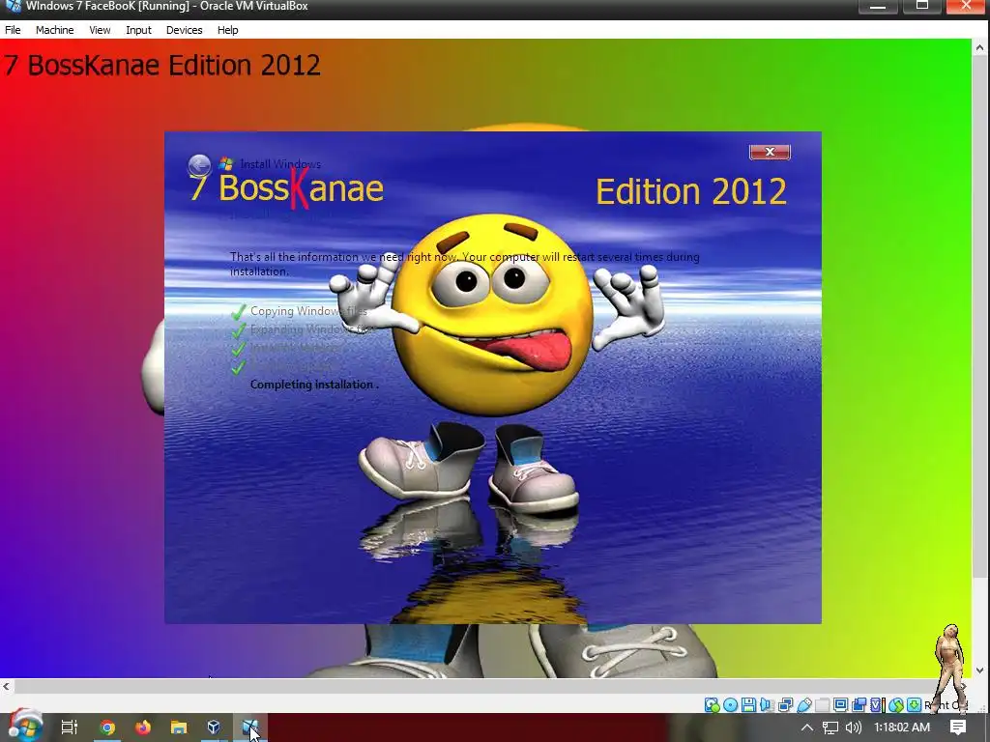Click the Edition 2012 heading in dialog
Screen dimensions: 990x742
coord(690,191)
